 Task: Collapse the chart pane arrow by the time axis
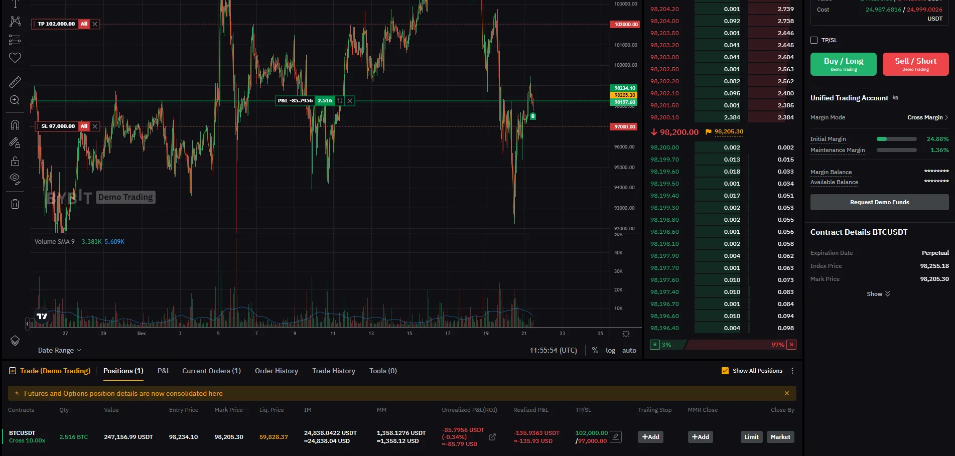coord(28,323)
